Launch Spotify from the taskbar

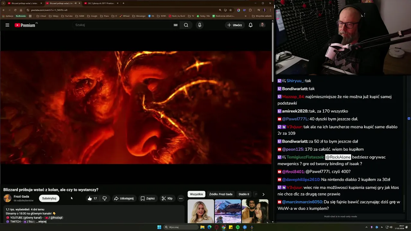tap(238, 227)
